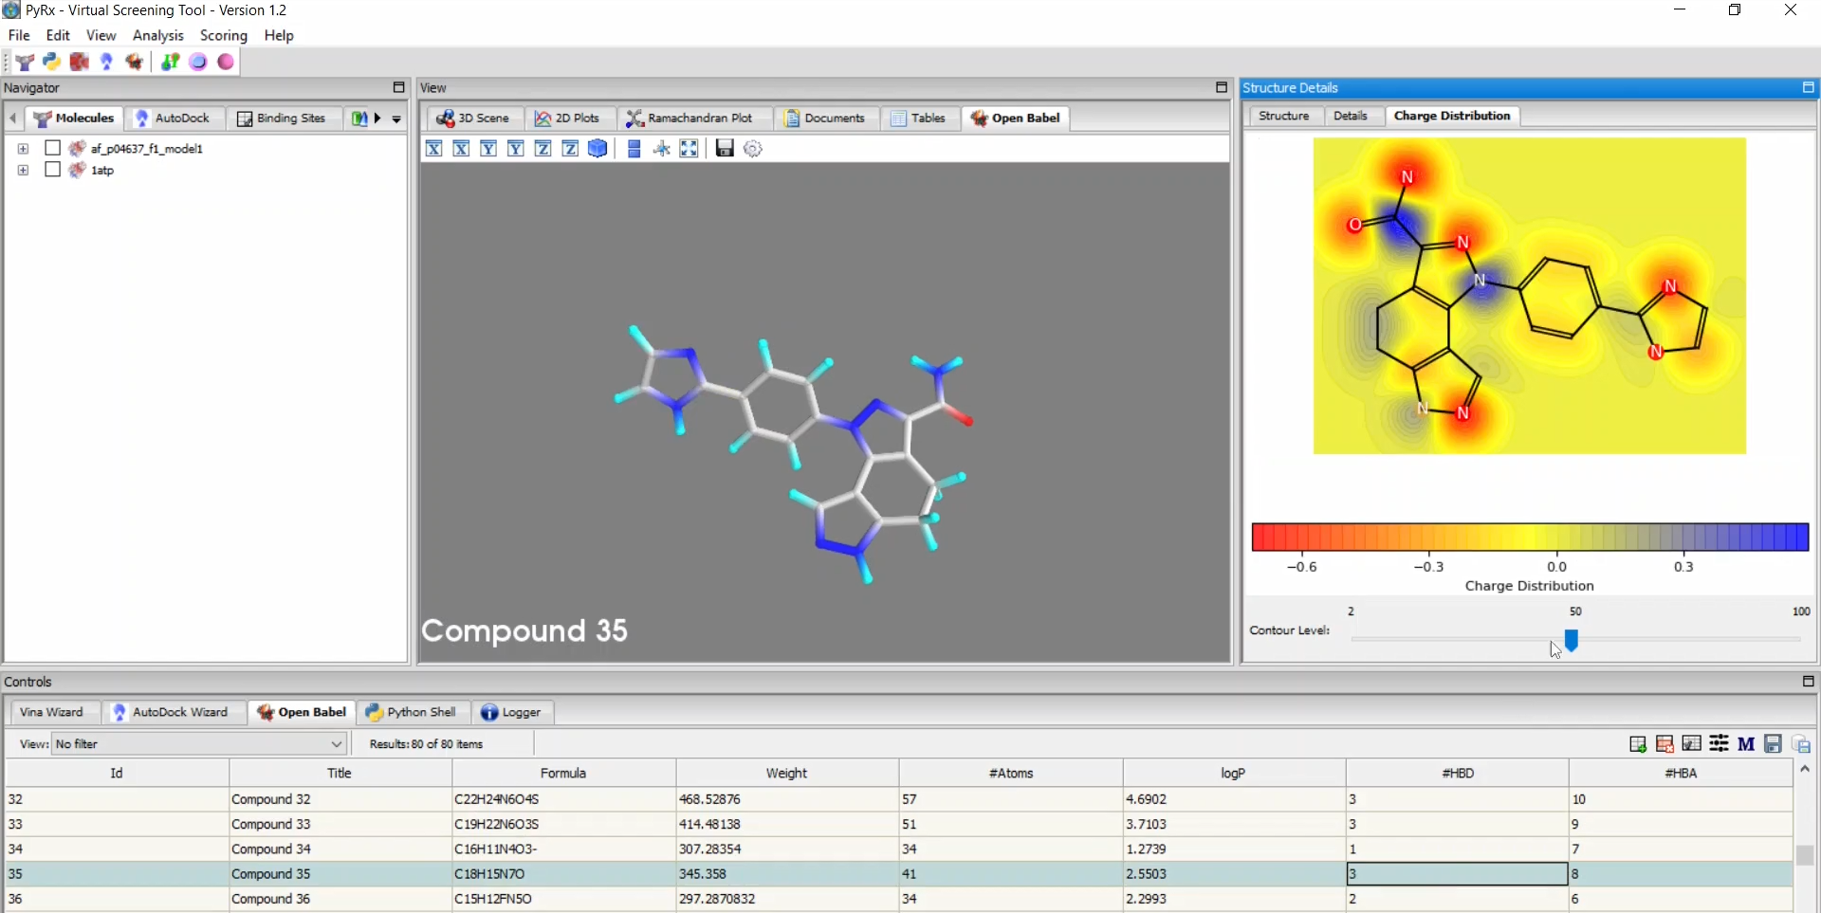Click the sliders filter icon above table

pyautogui.click(x=1719, y=743)
